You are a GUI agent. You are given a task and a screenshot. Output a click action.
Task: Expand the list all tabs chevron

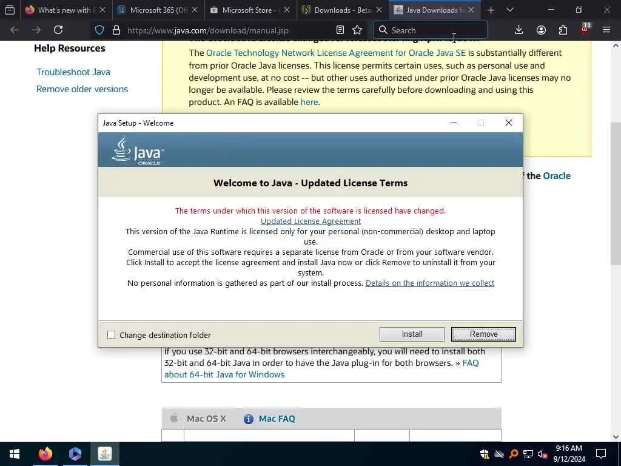coord(510,10)
